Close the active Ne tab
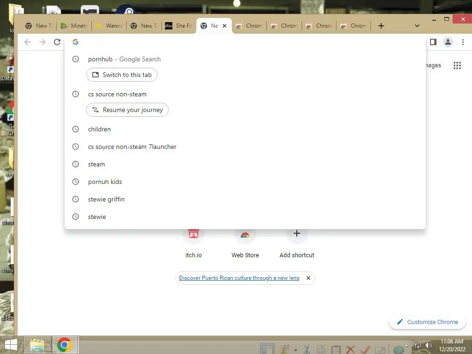472x354 pixels. coord(224,26)
